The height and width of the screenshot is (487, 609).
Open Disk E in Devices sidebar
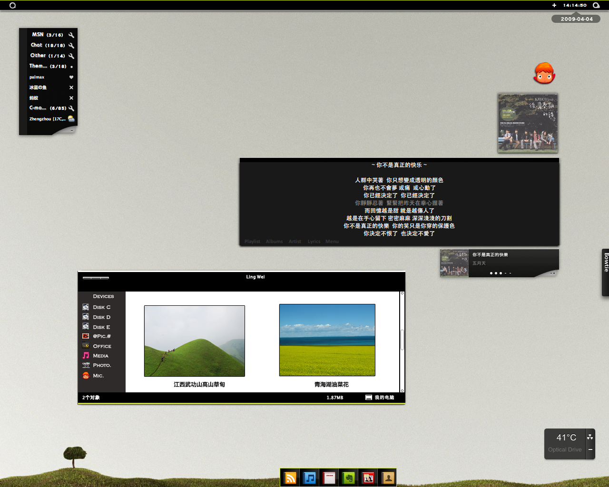97,327
